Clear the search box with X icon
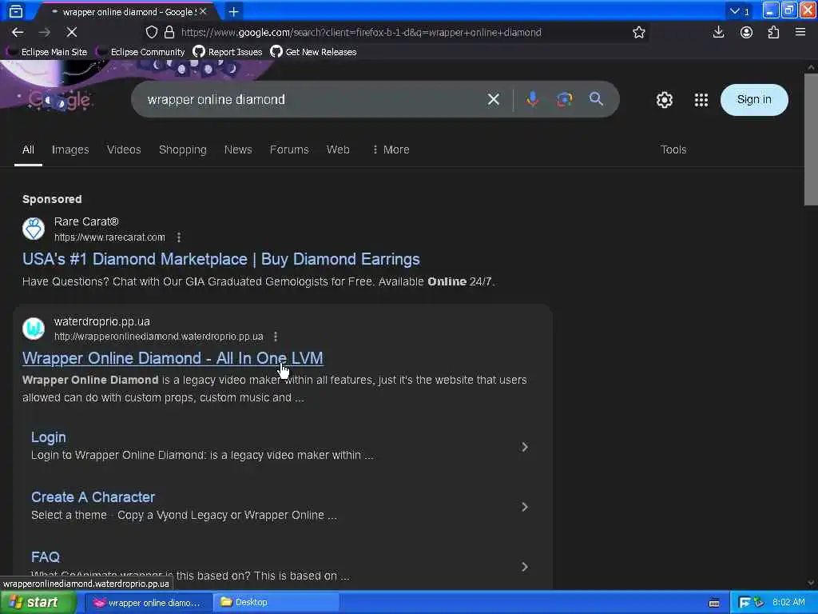 click(x=494, y=99)
